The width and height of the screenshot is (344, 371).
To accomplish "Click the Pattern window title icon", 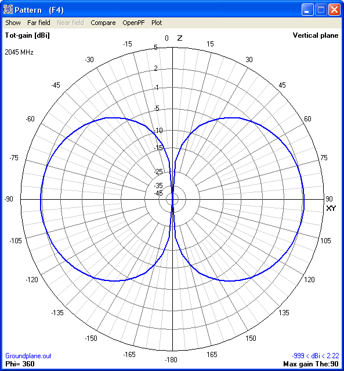I will click(8, 10).
